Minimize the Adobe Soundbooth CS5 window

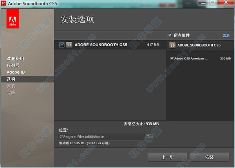click(203, 3)
